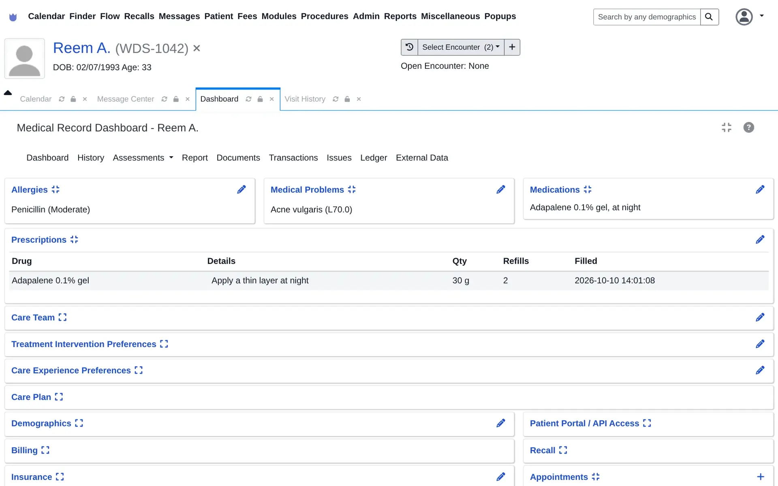Edit Insurance with pencil icon
The width and height of the screenshot is (778, 486).
(x=501, y=477)
